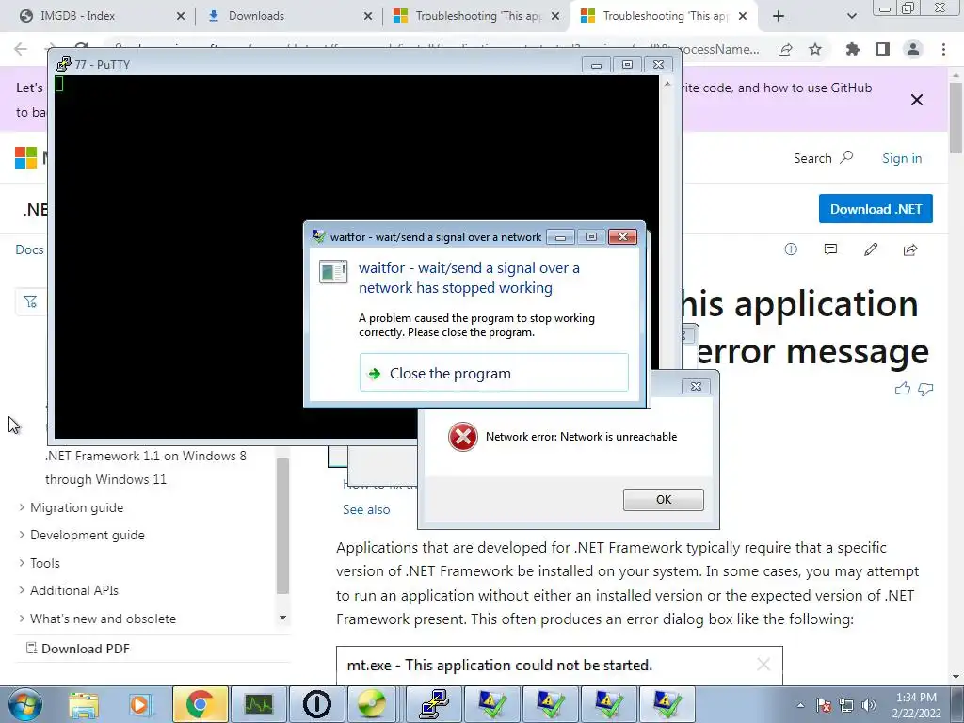Close the Network error dialog with its X

point(696,386)
